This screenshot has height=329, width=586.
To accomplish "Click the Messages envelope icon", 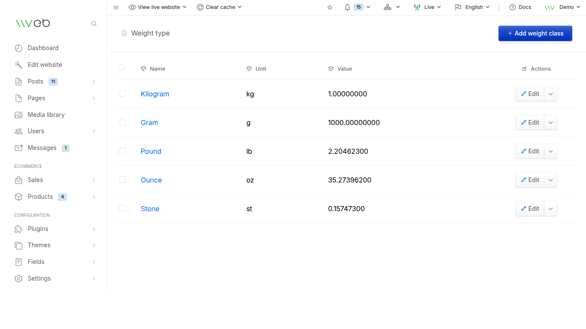I will 18,148.
